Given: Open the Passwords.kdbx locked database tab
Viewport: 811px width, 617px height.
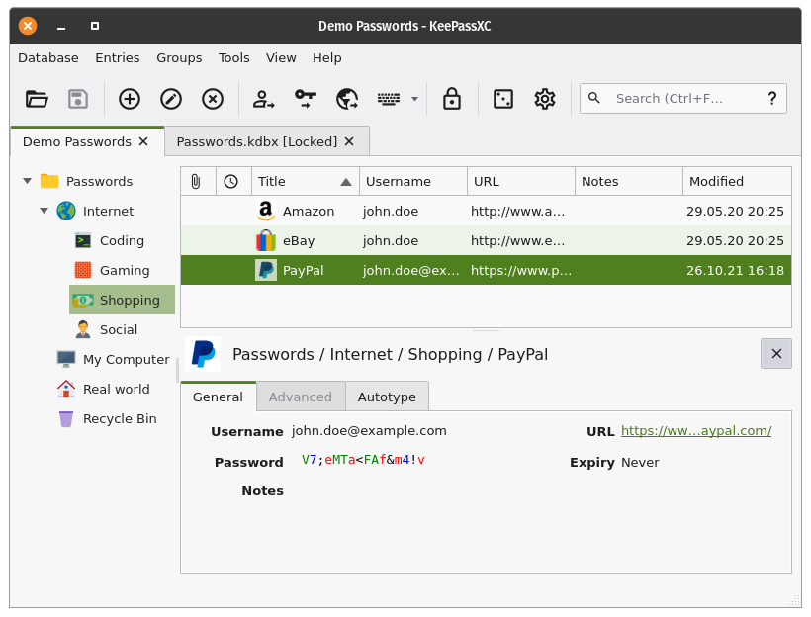Looking at the screenshot, I should (x=257, y=140).
